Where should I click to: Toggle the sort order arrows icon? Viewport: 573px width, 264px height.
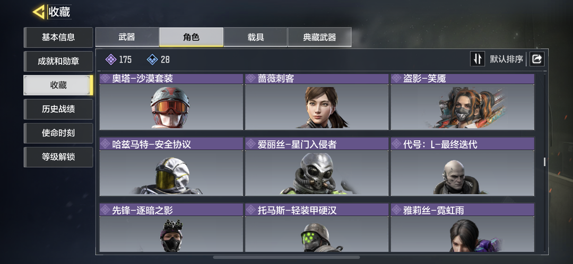477,59
